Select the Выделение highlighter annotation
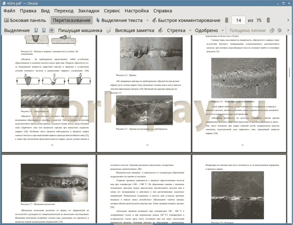The height and width of the screenshot is (225, 293). (x=17, y=30)
